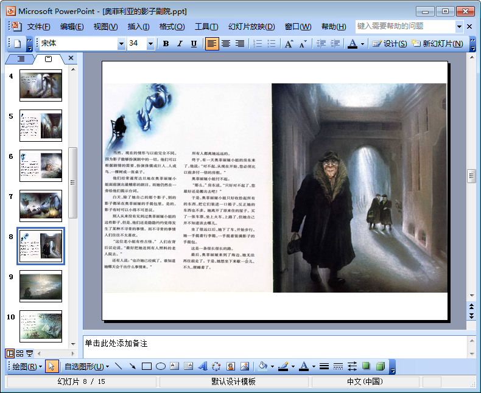This screenshot has height=393, width=481.
Task: Open the 格式(O) menu
Action: (172, 27)
